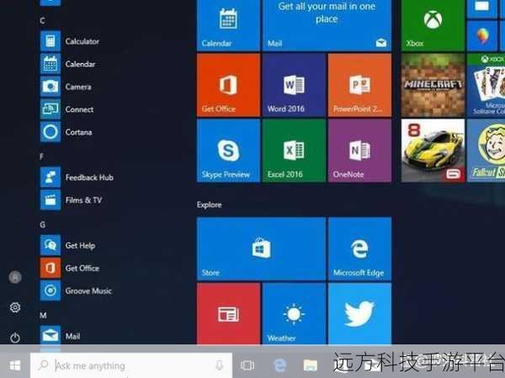Viewport: 505px width, 378px height.
Task: Open the Minecraft tile
Action: pos(433,85)
